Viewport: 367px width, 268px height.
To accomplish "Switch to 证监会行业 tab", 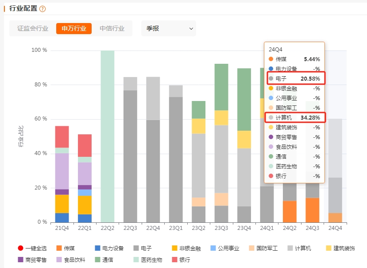I will pyautogui.click(x=33, y=28).
